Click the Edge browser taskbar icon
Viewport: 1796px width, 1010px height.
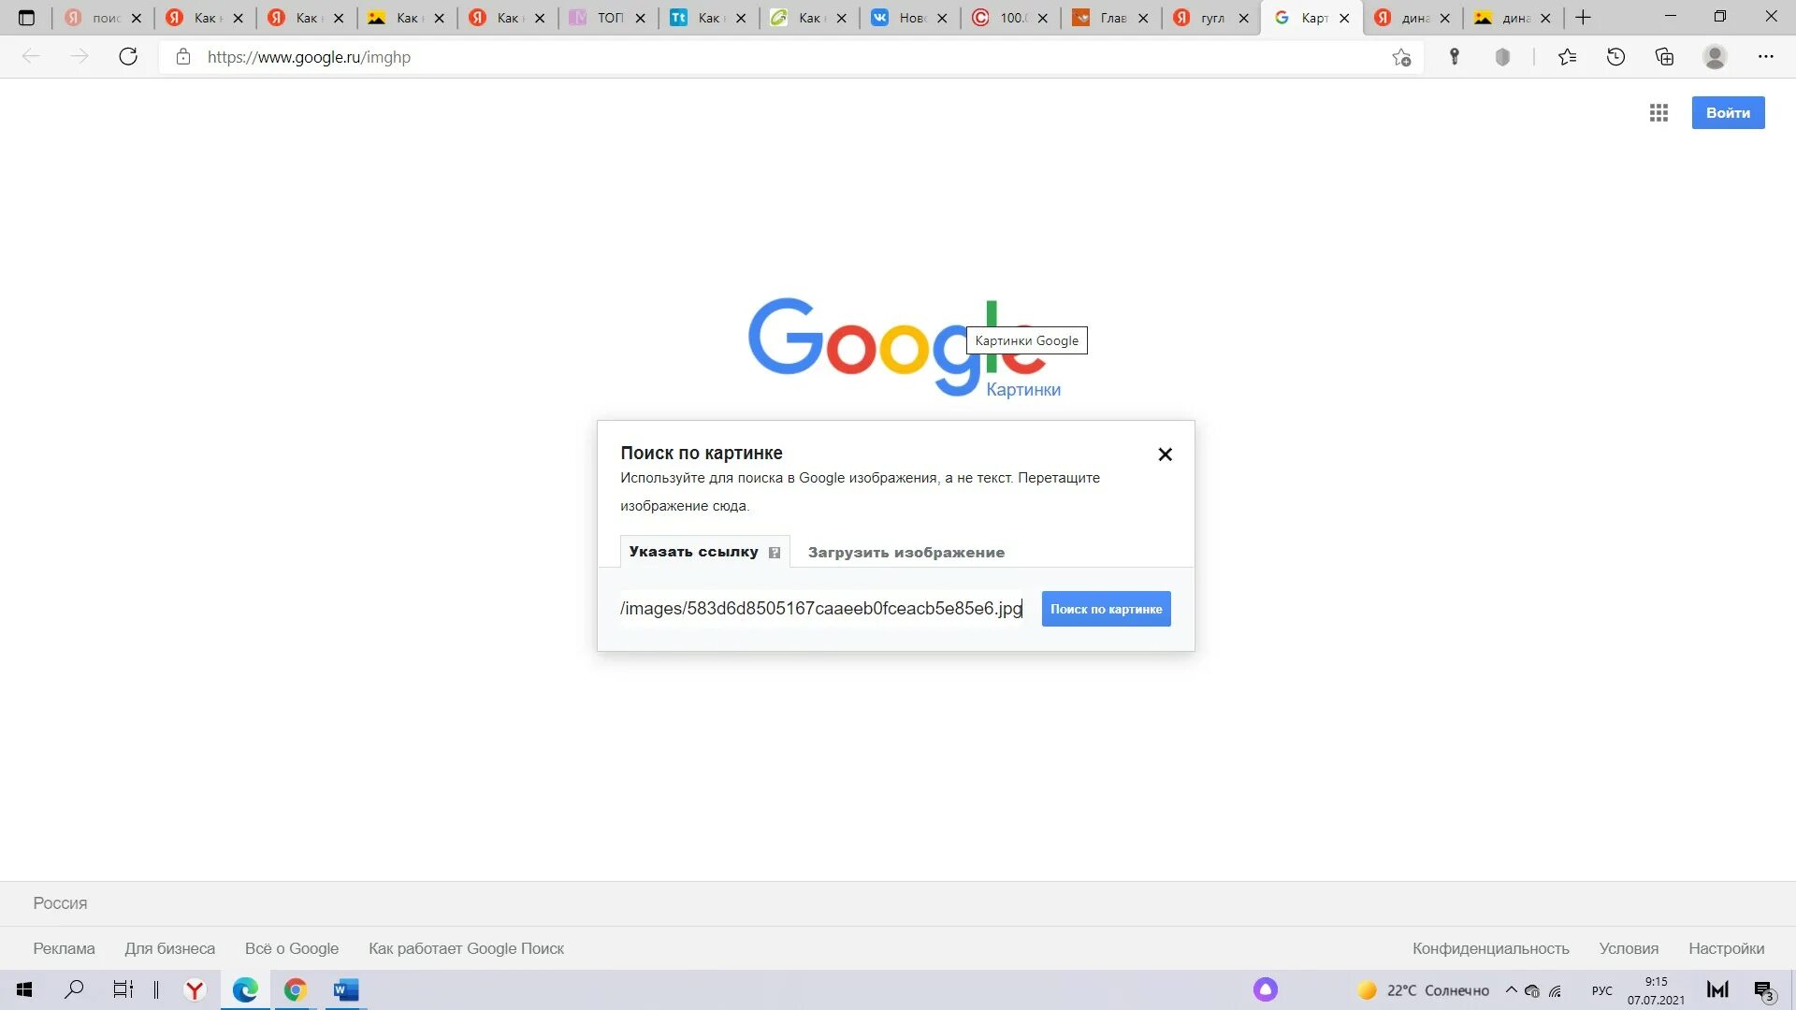coord(244,989)
